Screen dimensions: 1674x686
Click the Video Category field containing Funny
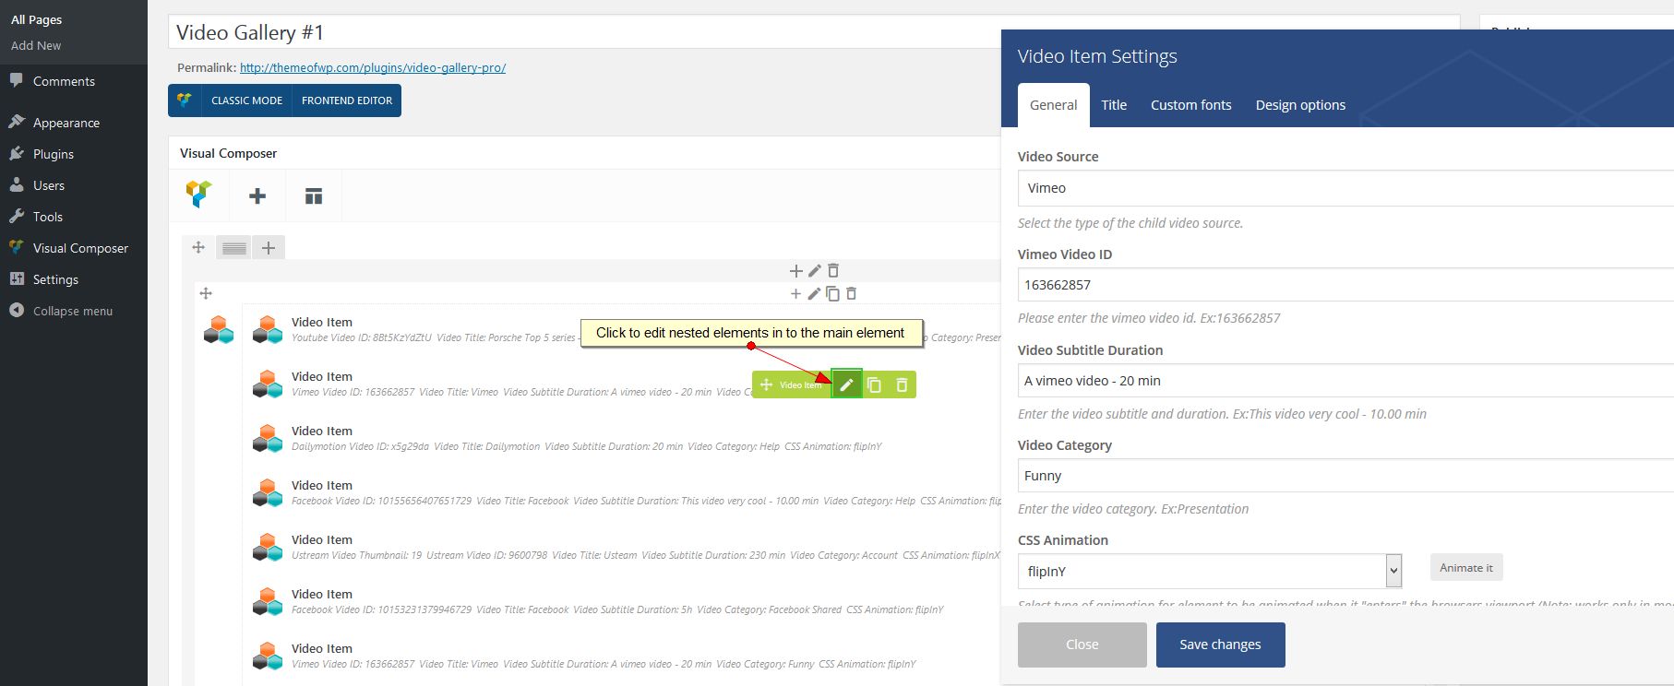pyautogui.click(x=1345, y=476)
